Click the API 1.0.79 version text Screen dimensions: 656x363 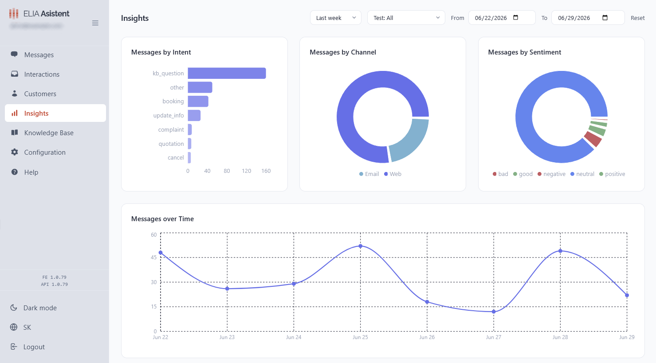tap(55, 284)
